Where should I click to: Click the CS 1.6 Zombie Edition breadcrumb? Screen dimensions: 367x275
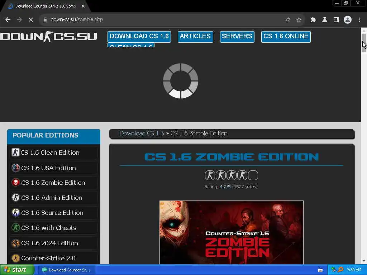pyautogui.click(x=199, y=133)
